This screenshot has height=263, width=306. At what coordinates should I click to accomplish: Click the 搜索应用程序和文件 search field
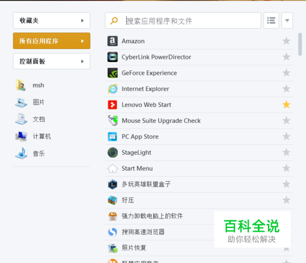[183, 20]
